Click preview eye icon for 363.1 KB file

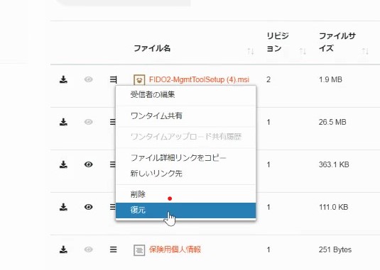coord(89,164)
